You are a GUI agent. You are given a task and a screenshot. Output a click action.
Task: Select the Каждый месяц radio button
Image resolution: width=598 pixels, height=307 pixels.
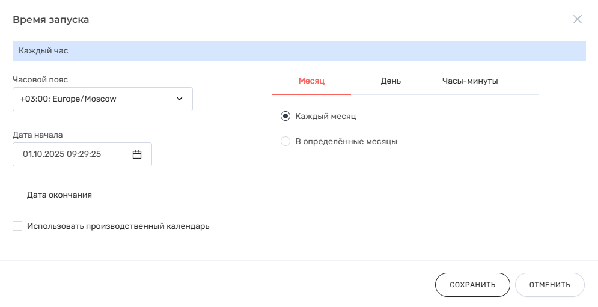coord(285,116)
